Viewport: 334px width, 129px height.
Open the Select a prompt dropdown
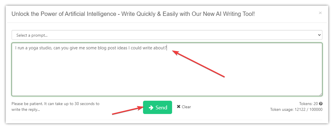(x=167, y=35)
